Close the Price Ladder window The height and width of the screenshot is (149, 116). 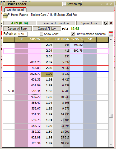[x=111, y=4]
